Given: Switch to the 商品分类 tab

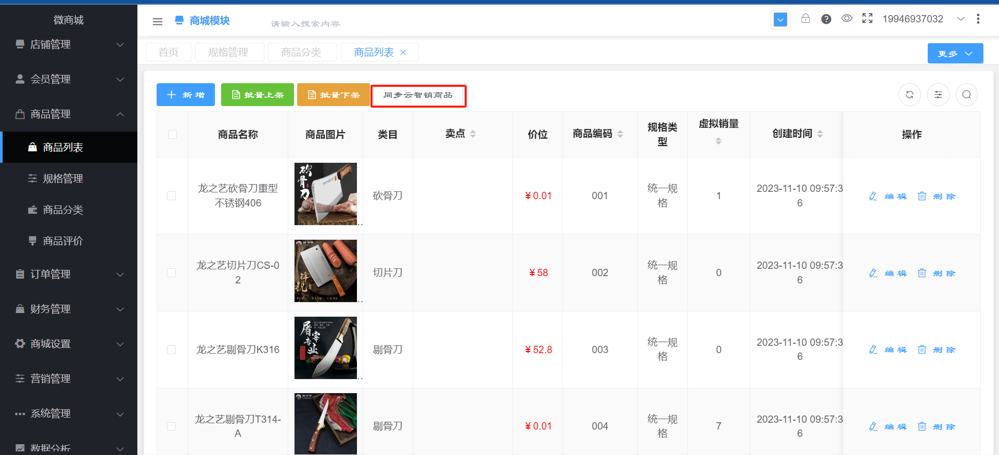Looking at the screenshot, I should coord(301,52).
